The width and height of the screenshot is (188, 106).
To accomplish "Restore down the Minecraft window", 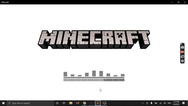I will click(x=178, y=2).
